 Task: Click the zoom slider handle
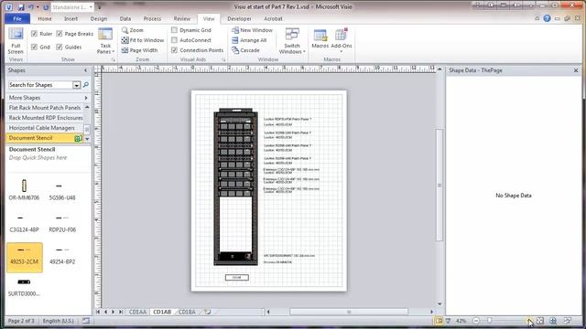tap(489, 321)
